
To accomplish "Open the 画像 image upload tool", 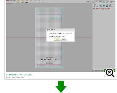I will (x=107, y=5).
